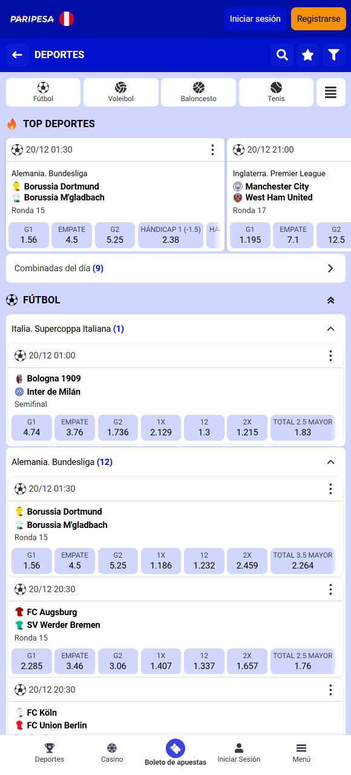
Task: Open the Menú icon in bottom bar
Action: coord(301,751)
